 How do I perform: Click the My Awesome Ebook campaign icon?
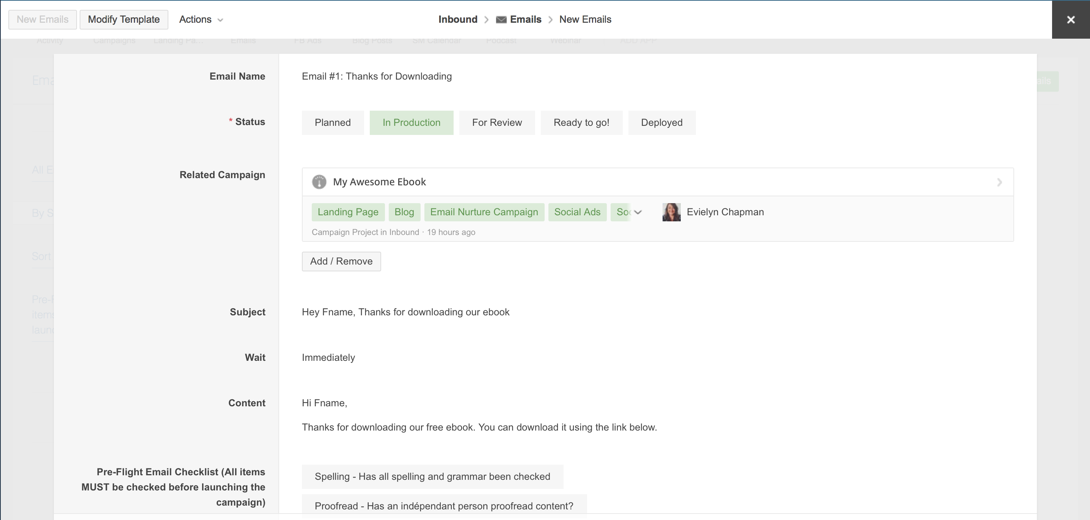[319, 182]
